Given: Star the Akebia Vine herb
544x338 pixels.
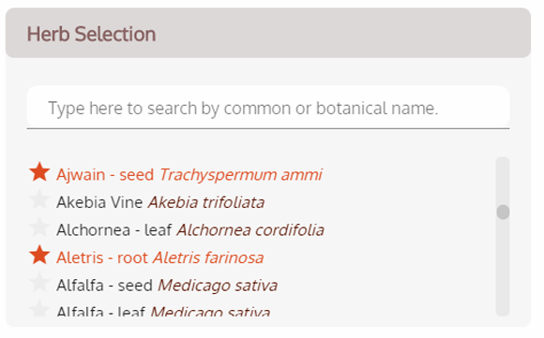Looking at the screenshot, I should 39,199.
